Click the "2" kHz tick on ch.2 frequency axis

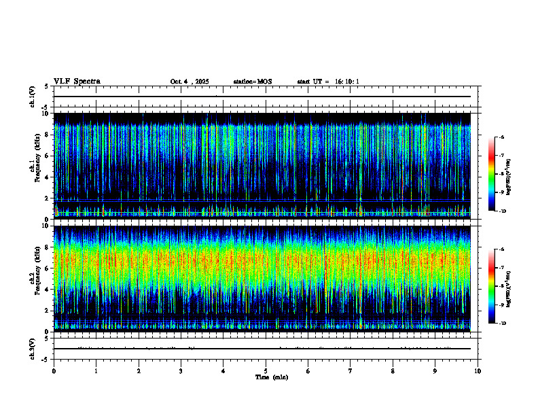[48, 311]
